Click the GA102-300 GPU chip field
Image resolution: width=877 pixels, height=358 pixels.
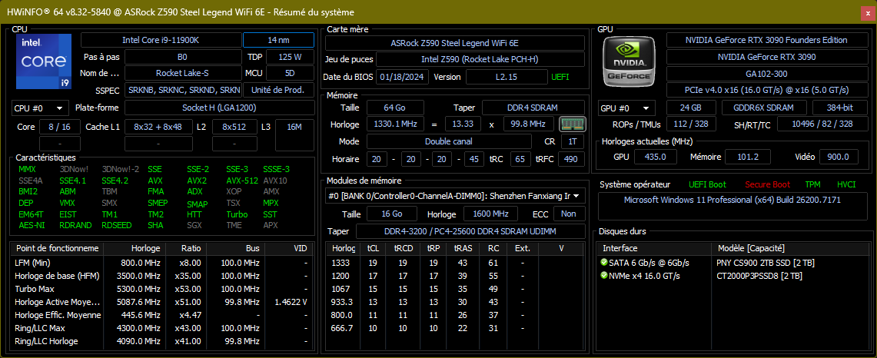coord(766,74)
